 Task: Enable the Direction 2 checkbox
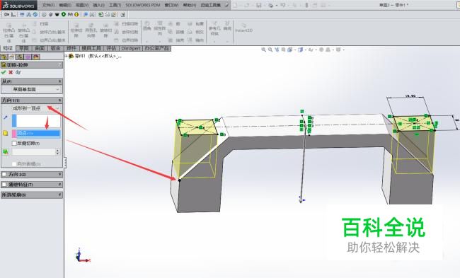pyautogui.click(x=4, y=174)
